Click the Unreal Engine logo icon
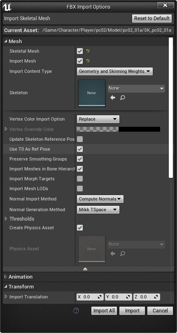This screenshot has height=333, width=177. (x=7, y=7)
